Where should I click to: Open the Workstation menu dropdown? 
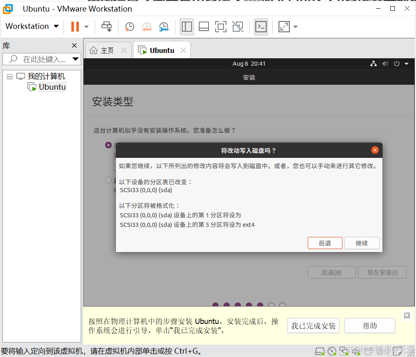(32, 26)
